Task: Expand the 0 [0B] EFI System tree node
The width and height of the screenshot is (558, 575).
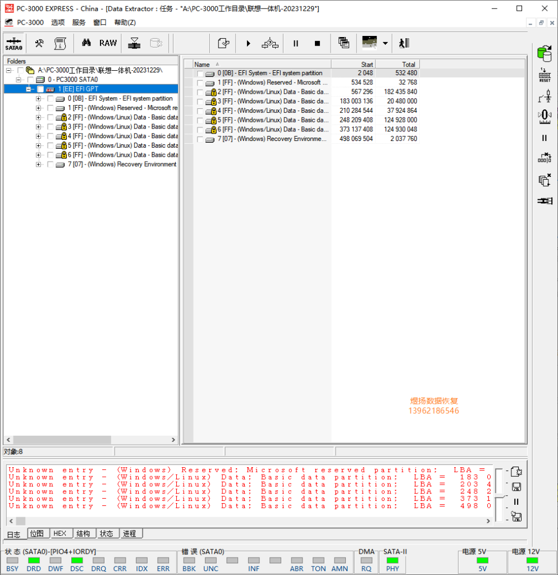Action: click(38, 99)
